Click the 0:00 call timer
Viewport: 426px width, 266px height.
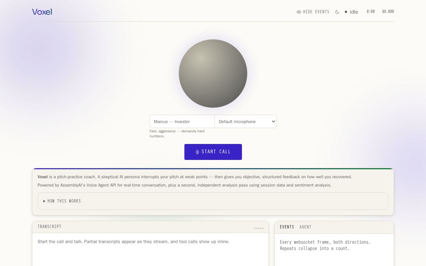(x=371, y=12)
